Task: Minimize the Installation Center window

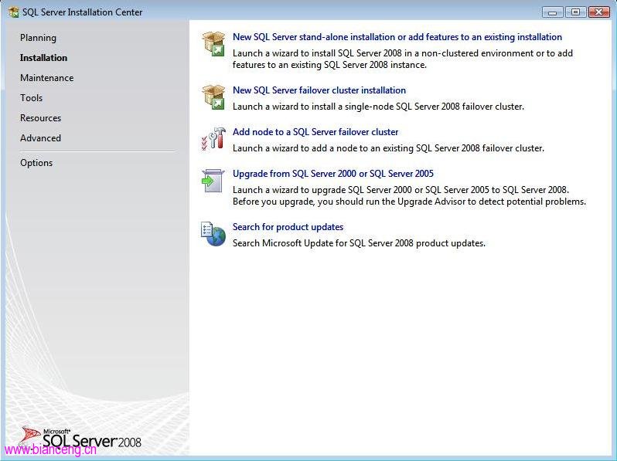Action: [x=553, y=12]
